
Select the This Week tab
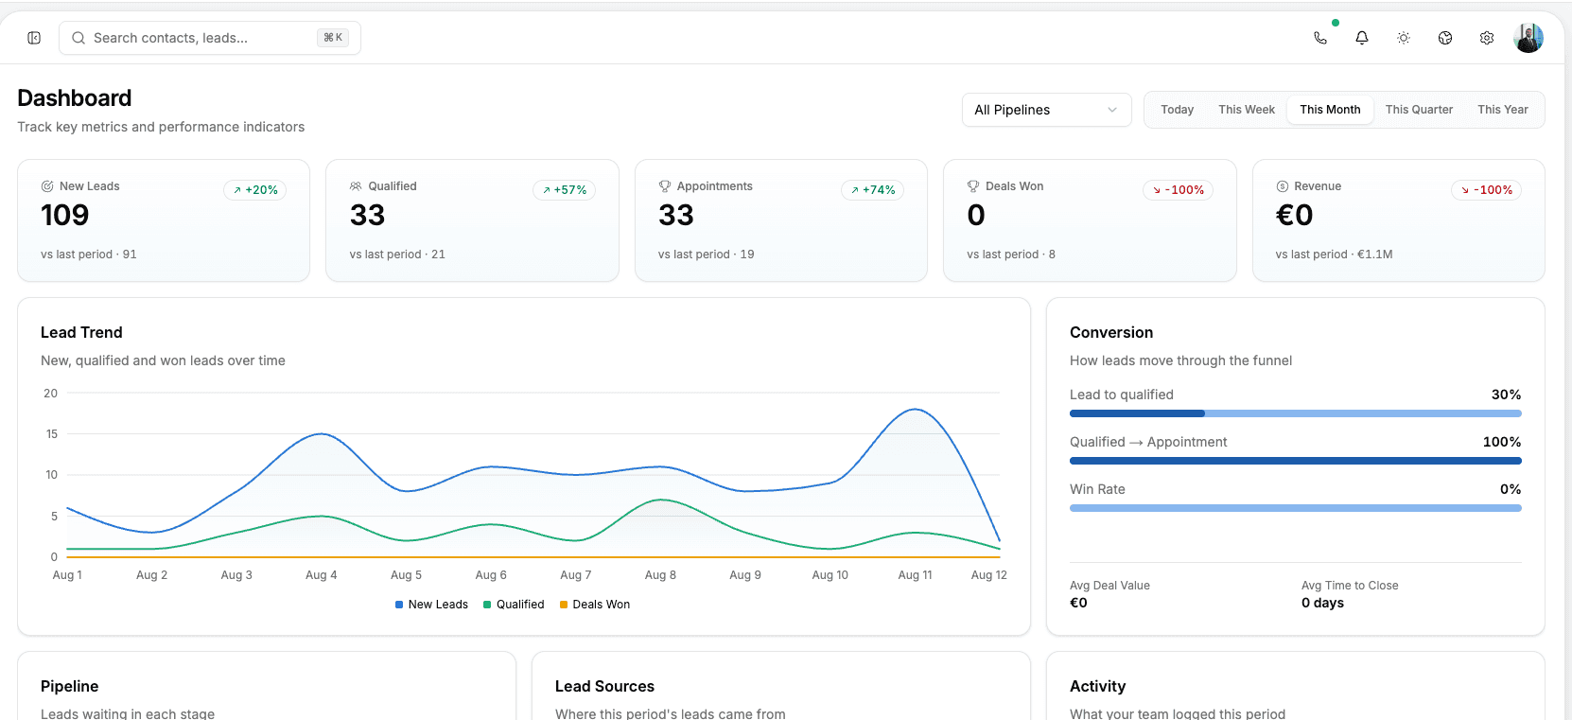(1247, 110)
